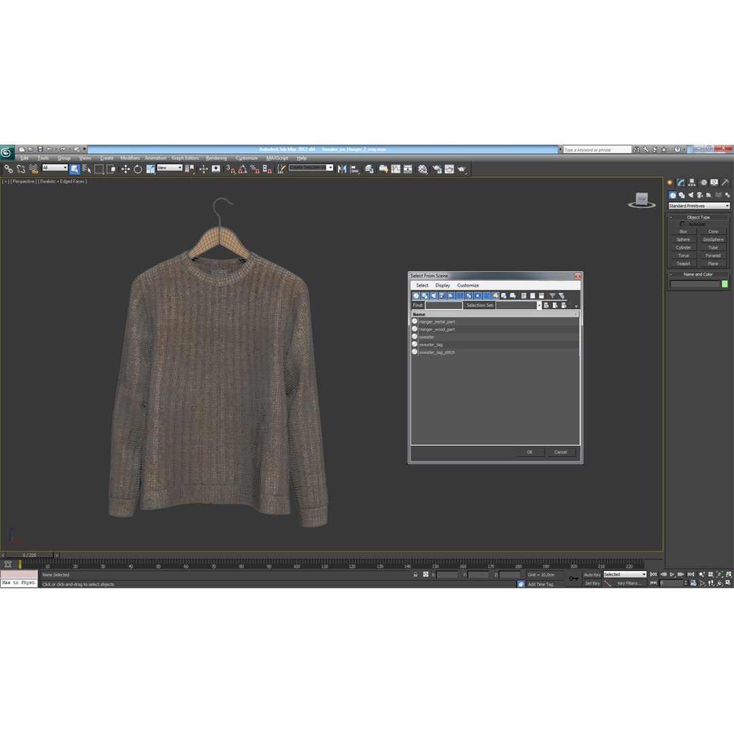Select the Select and Scale tool

150,169
